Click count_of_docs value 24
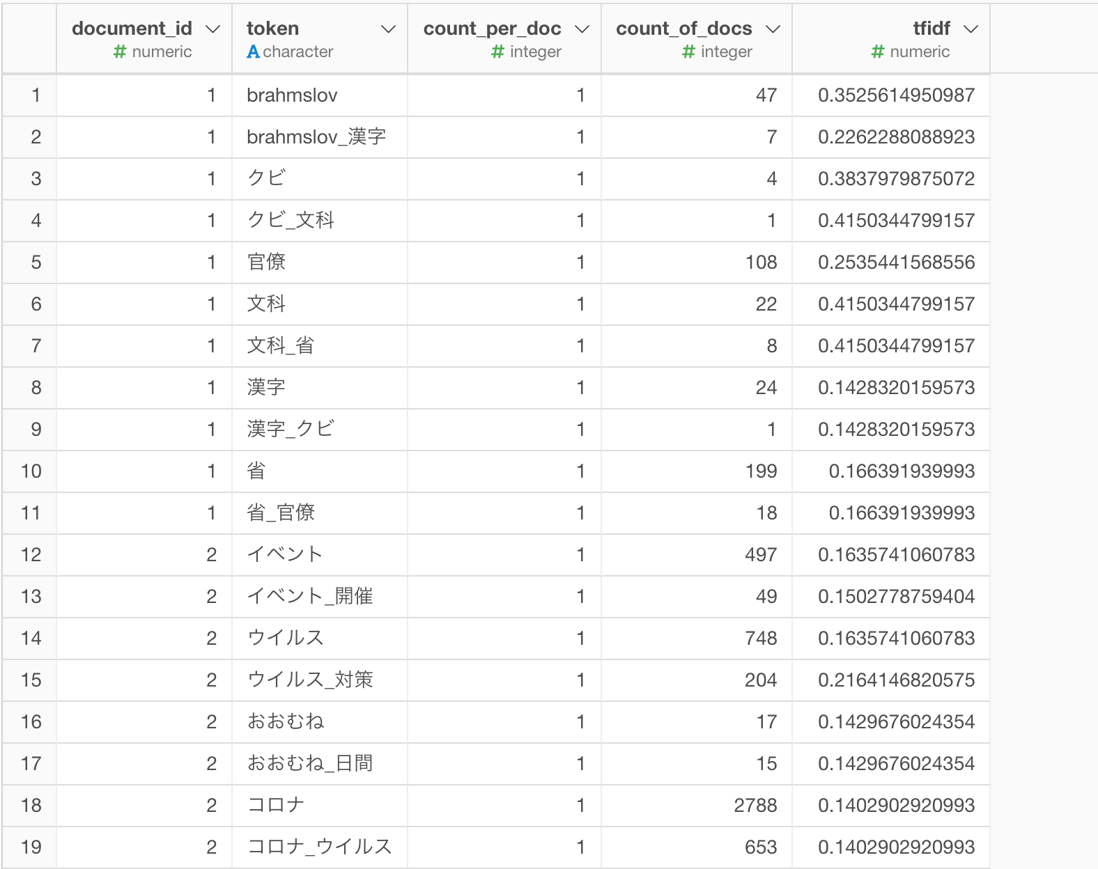This screenshot has height=869, width=1098. tap(766, 388)
